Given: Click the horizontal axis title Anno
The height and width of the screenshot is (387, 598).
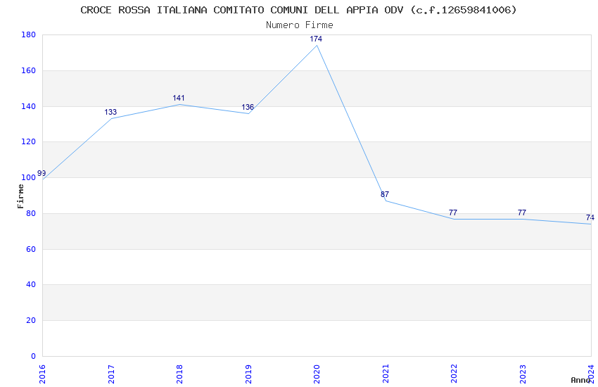Looking at the screenshot, I should (x=580, y=380).
